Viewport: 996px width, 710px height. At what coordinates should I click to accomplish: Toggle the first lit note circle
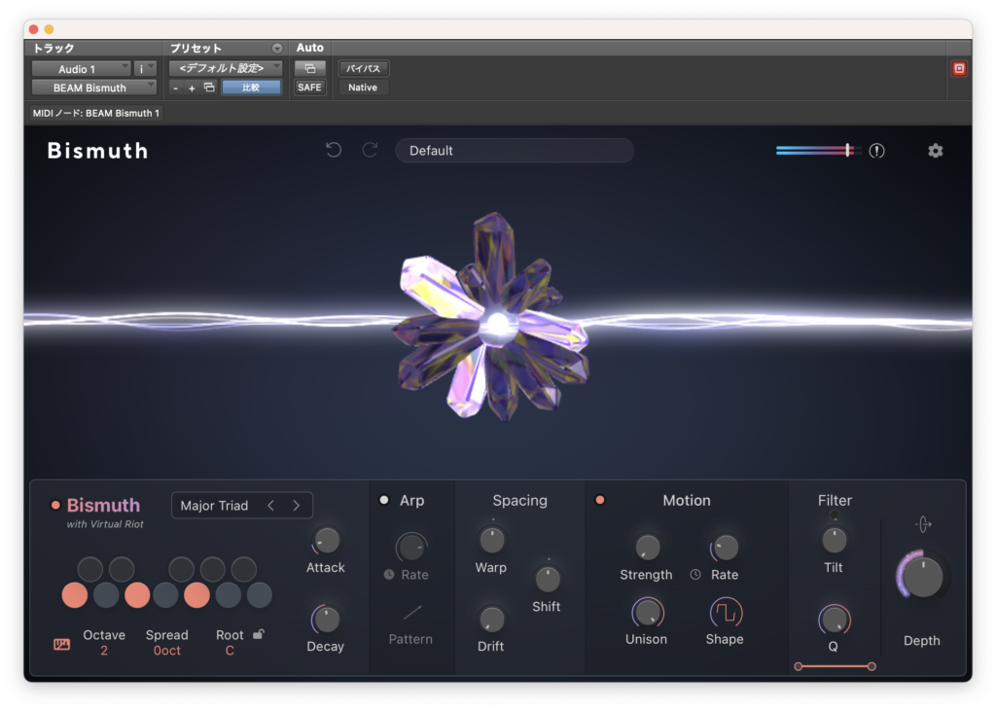coord(75,595)
